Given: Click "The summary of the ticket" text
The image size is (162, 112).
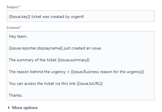Looking at the screenshot, I should [33, 60].
